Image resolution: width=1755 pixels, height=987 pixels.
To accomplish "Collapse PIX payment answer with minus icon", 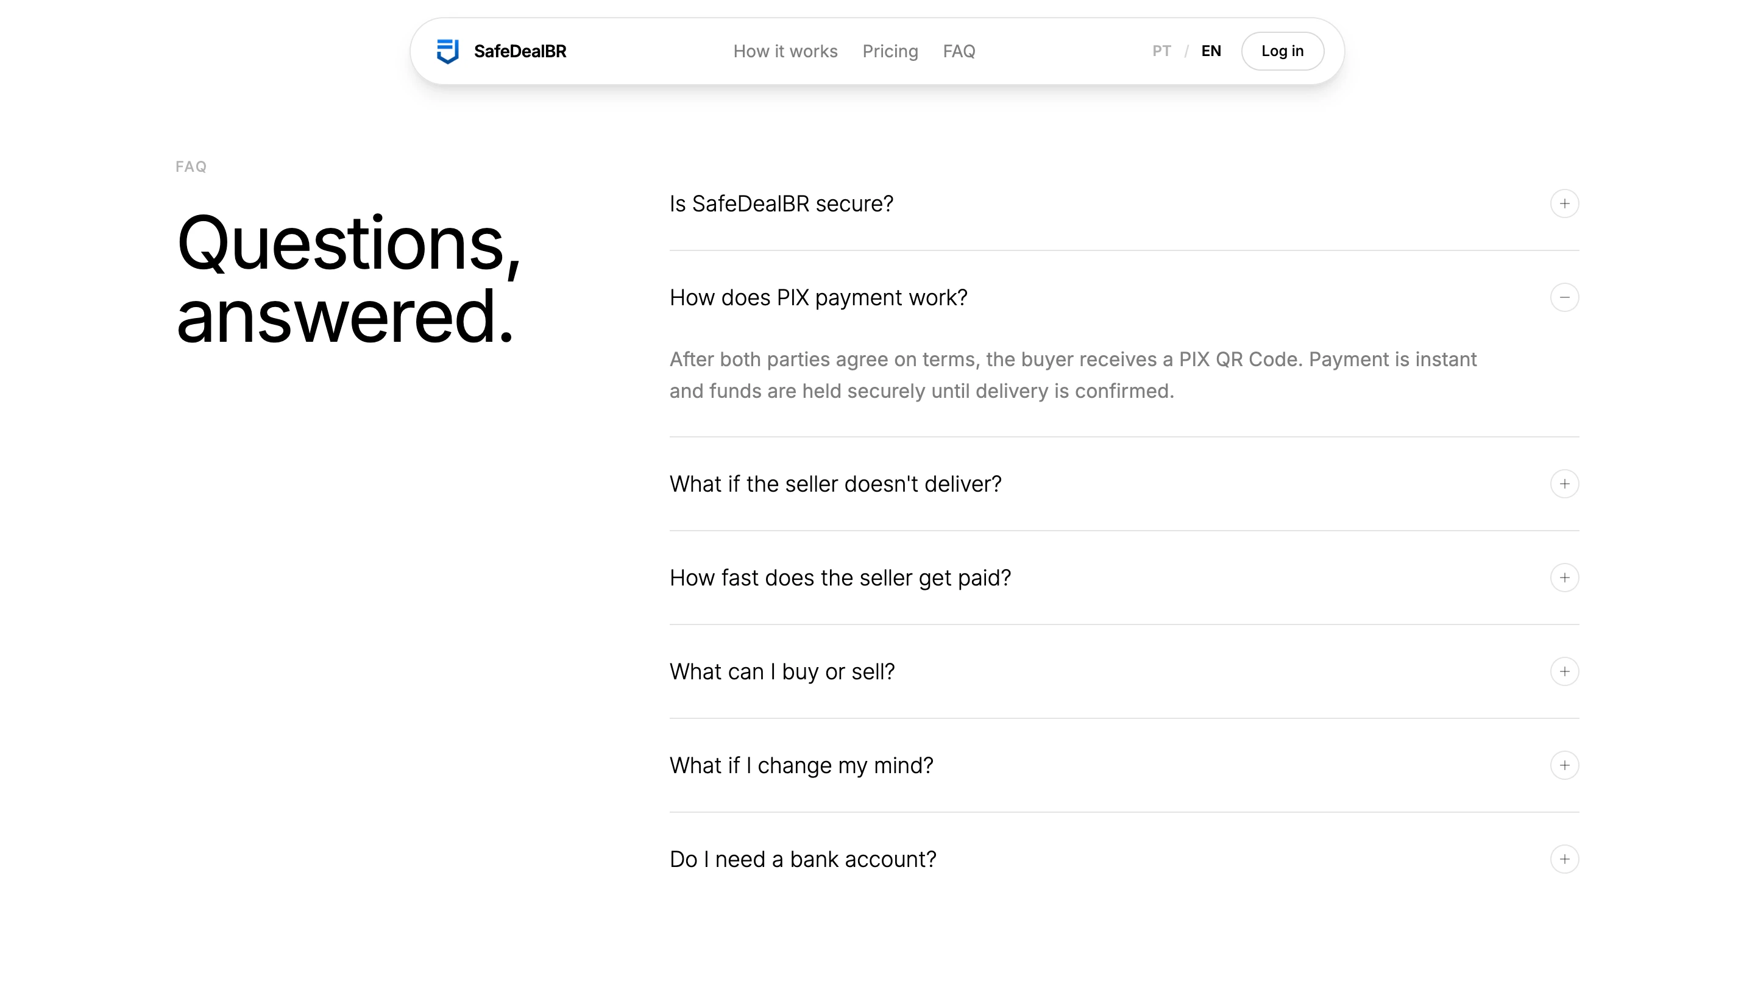I will pyautogui.click(x=1564, y=298).
